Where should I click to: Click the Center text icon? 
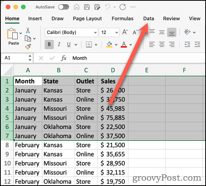pyautogui.click(x=162, y=45)
